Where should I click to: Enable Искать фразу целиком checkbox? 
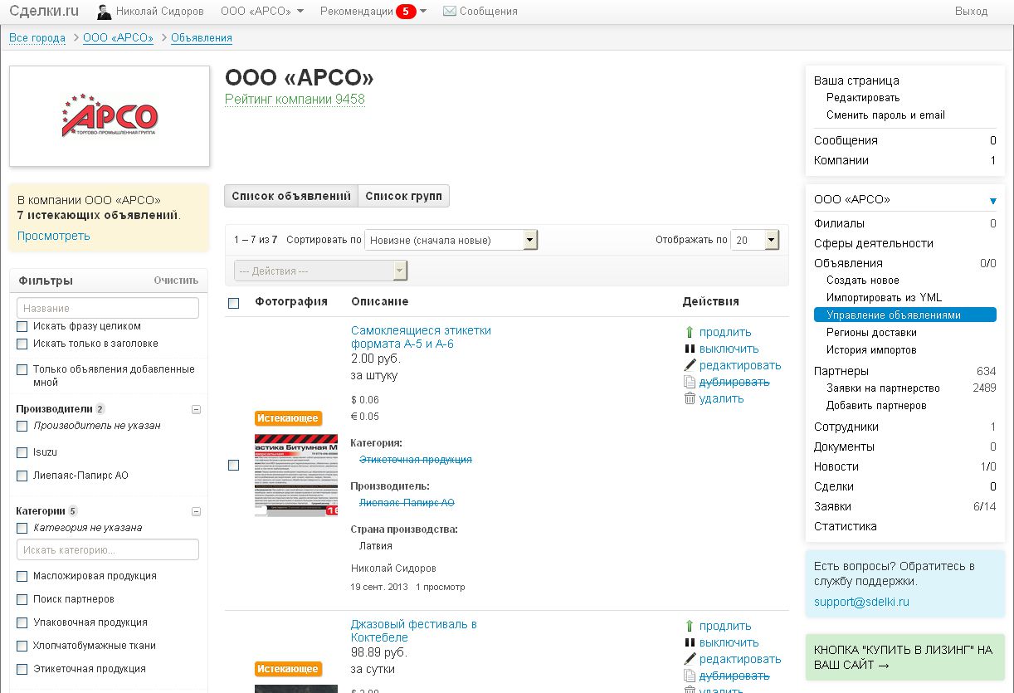click(x=22, y=326)
